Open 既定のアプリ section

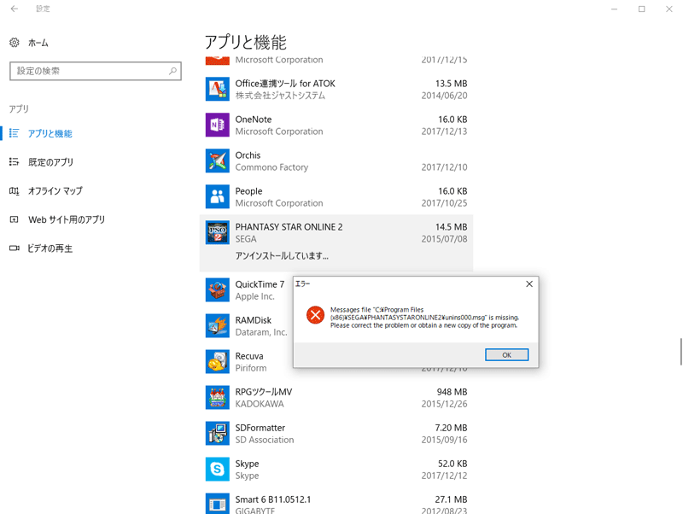point(50,162)
